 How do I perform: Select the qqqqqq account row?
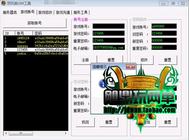tap(23, 46)
